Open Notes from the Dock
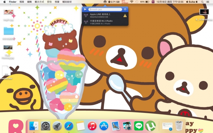This screenshot has width=213, height=133. tap(80, 126)
